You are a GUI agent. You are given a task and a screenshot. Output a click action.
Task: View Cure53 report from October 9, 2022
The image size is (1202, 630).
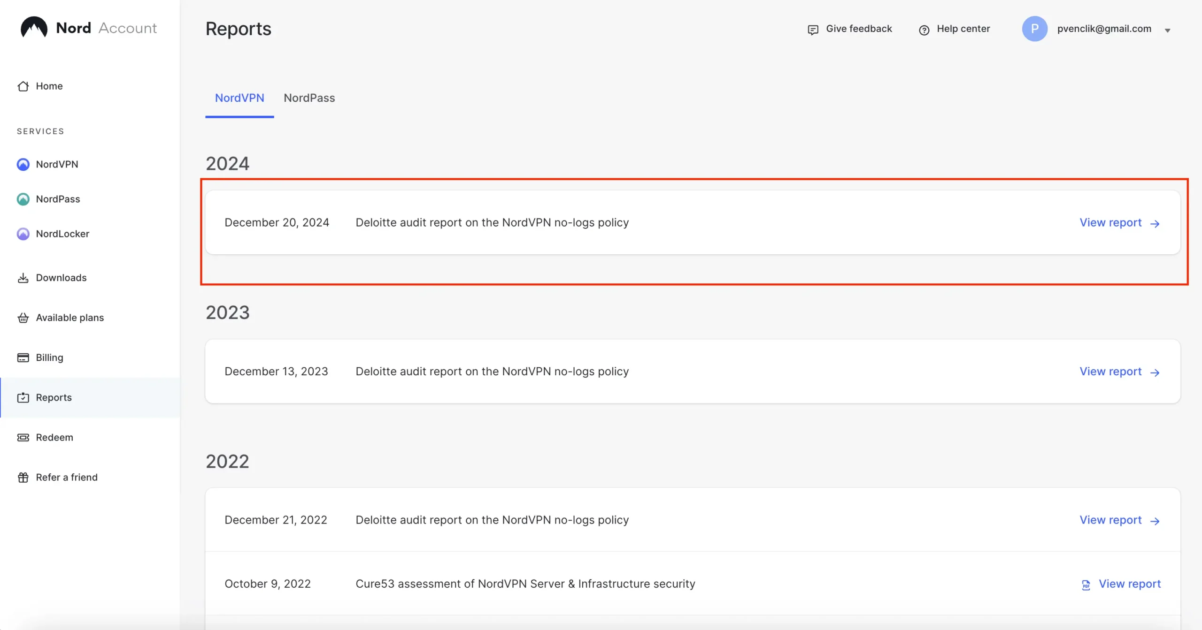coord(1130,584)
